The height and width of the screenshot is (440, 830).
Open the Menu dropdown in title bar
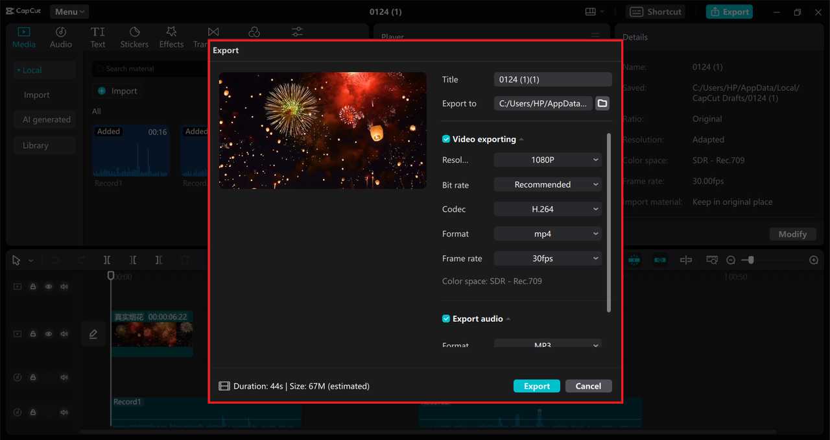coord(69,12)
